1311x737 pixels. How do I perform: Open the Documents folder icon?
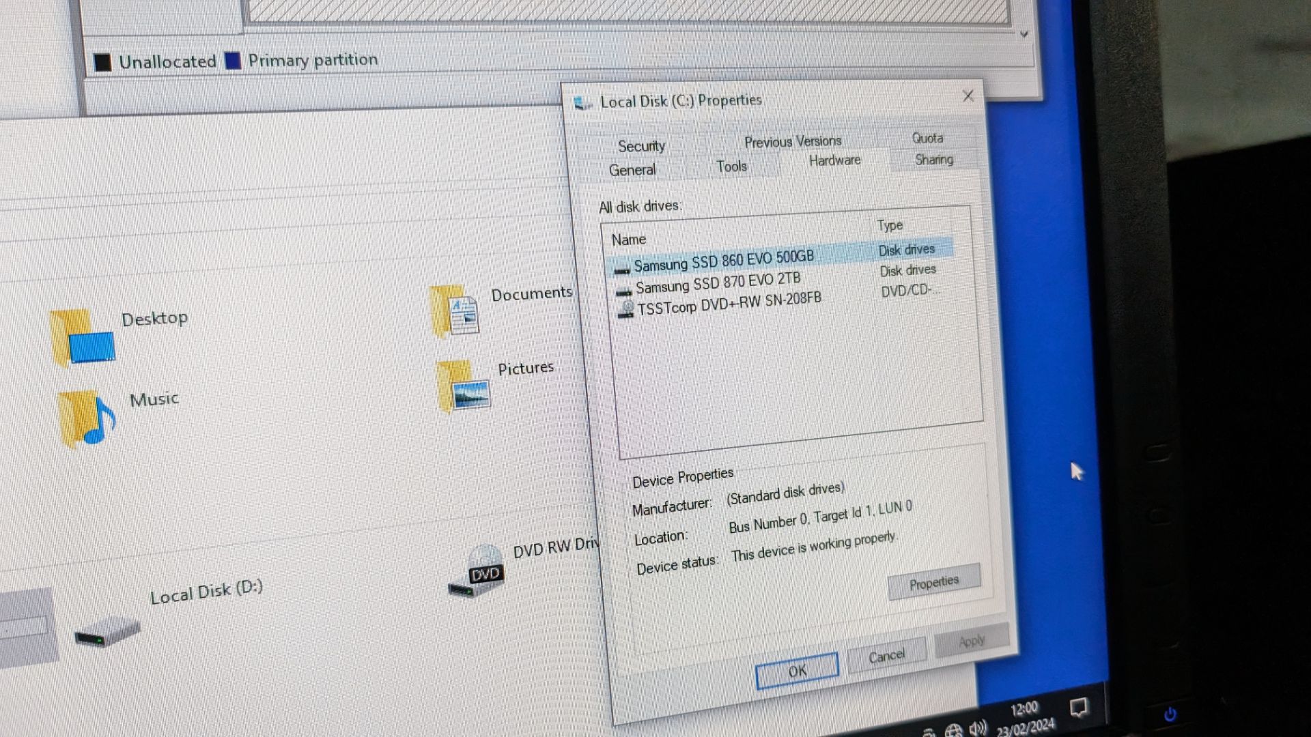coord(455,310)
